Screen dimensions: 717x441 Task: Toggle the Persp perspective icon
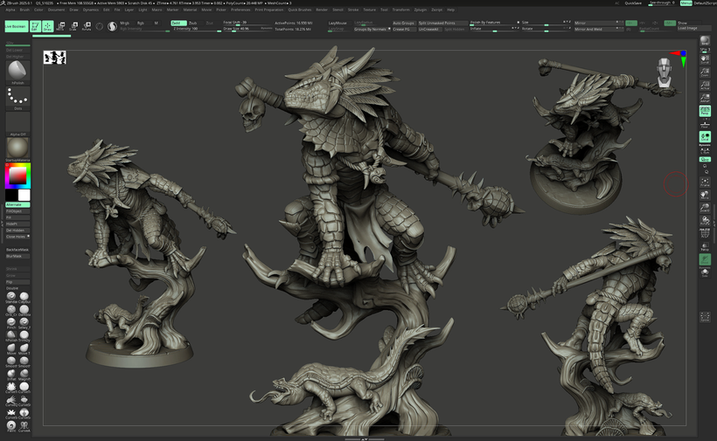pyautogui.click(x=705, y=111)
